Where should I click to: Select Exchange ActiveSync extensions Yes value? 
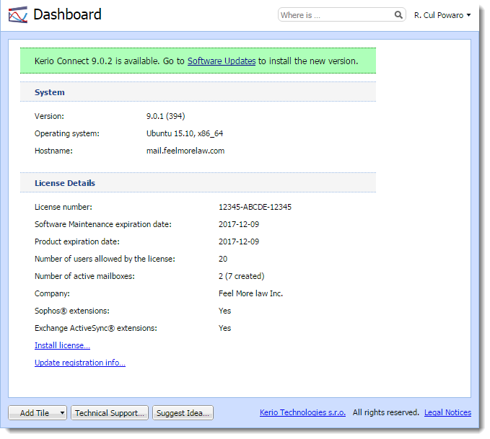coord(224,328)
